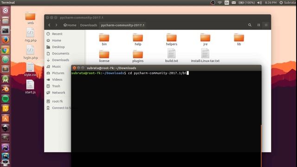Open the volume sound indicator
Viewport: 297px width, 167px height.
pyautogui.click(x=259, y=2)
